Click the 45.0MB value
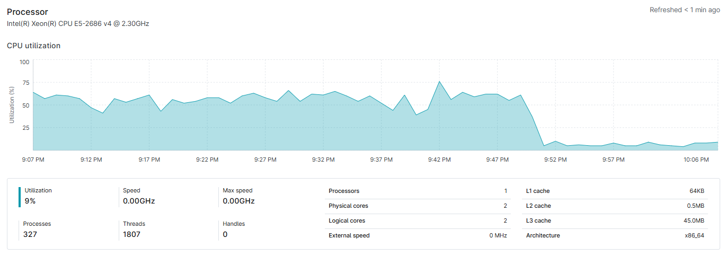 click(x=694, y=220)
